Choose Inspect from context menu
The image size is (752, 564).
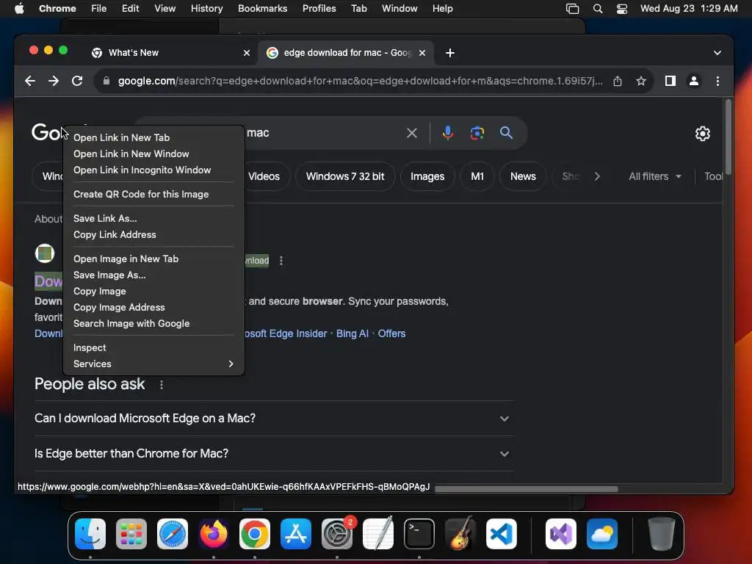pos(153,347)
